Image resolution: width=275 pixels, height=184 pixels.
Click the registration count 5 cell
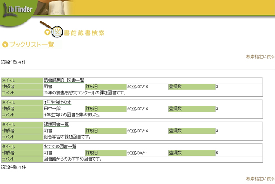tap(217, 153)
